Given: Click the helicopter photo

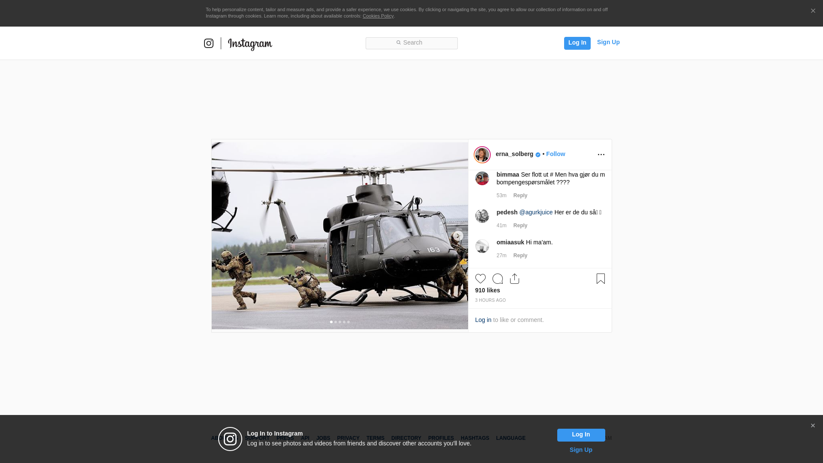Looking at the screenshot, I should 340,236.
